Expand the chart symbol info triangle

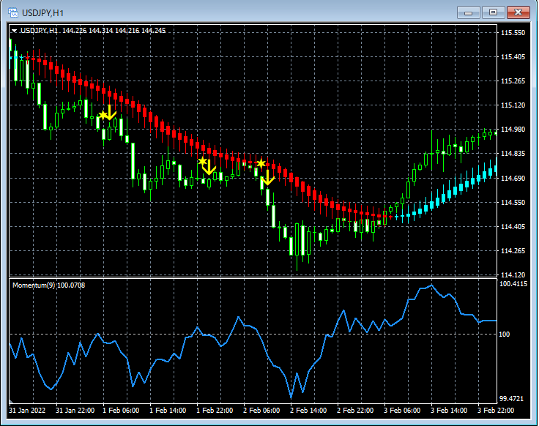click(x=14, y=31)
